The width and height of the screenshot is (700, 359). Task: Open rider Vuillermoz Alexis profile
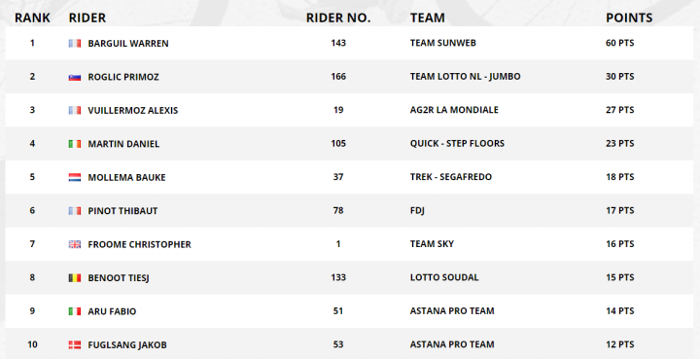coord(132,110)
